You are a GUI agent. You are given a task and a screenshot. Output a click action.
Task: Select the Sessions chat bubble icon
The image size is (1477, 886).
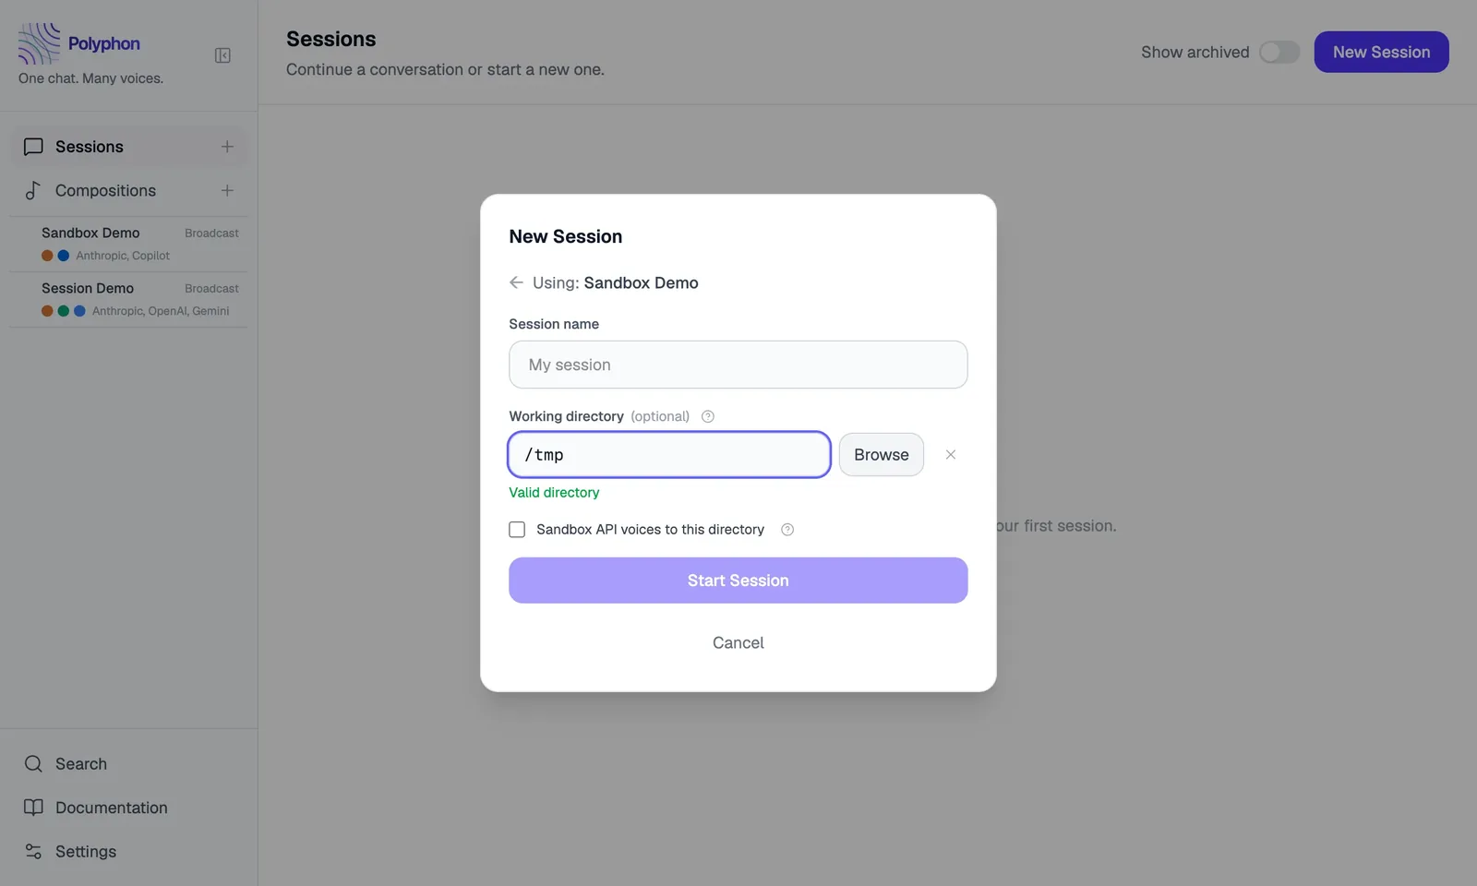point(33,146)
